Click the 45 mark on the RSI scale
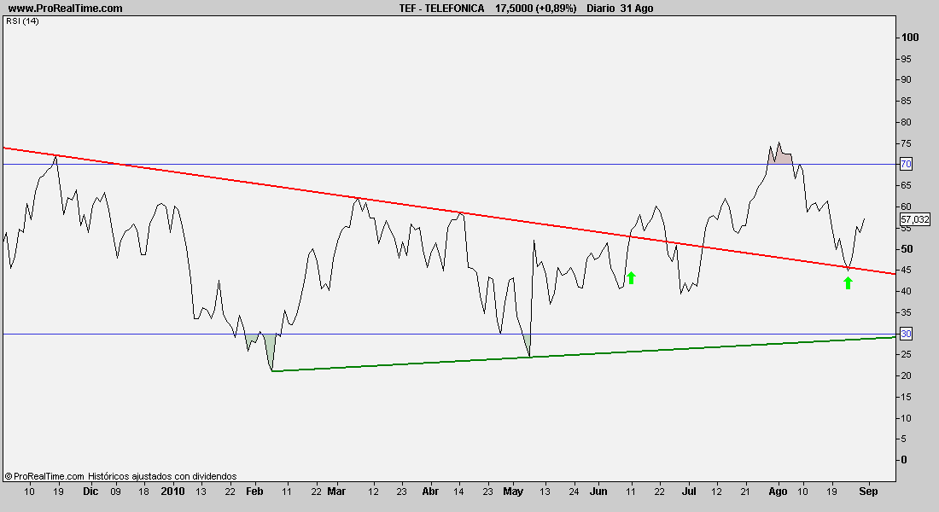 (x=906, y=270)
